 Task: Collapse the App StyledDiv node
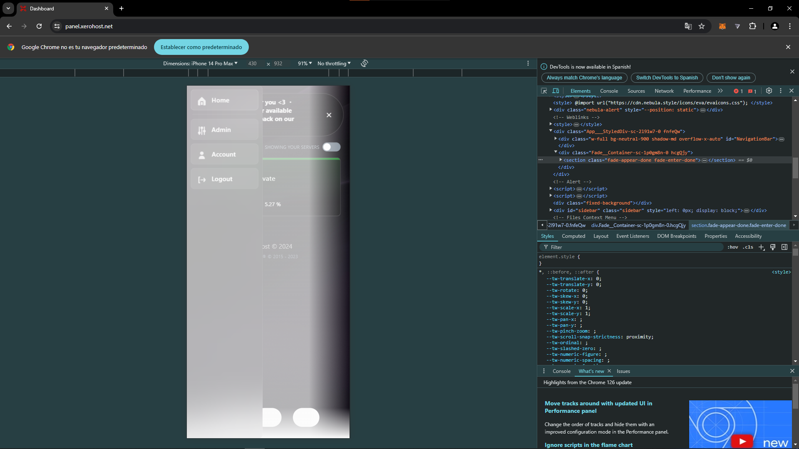(551, 131)
